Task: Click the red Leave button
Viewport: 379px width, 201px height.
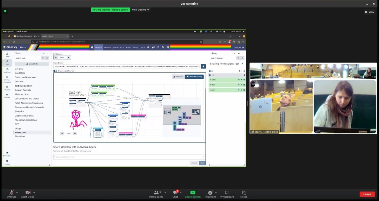Action: pyautogui.click(x=367, y=194)
